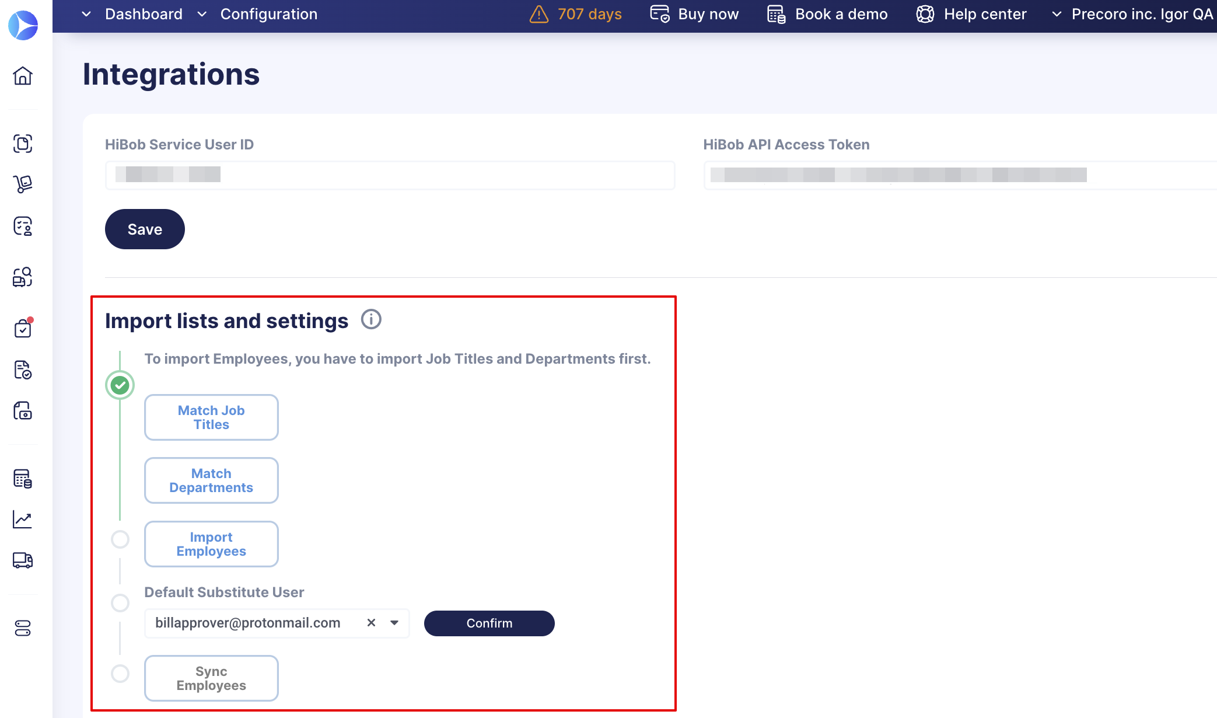The image size is (1217, 718).
Task: Open the shopping bag icon with red notification
Action: pos(23,328)
